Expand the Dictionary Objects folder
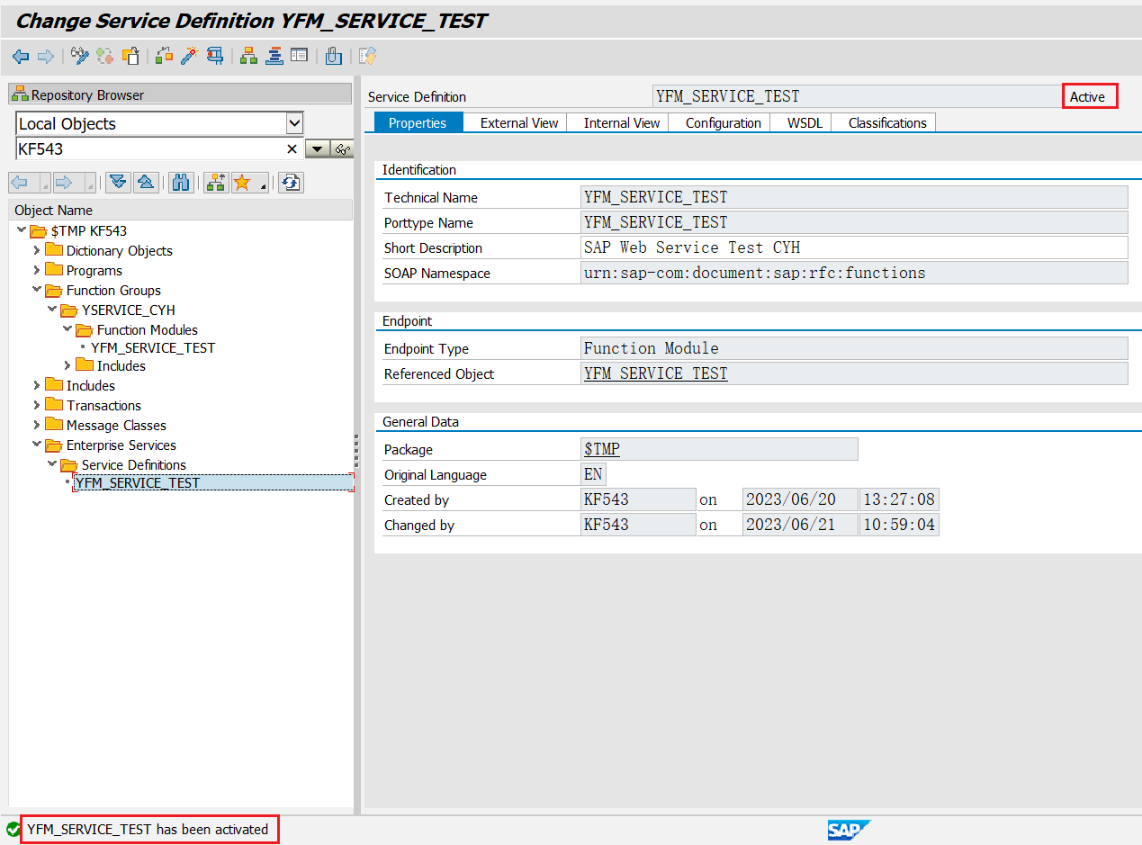 click(37, 251)
